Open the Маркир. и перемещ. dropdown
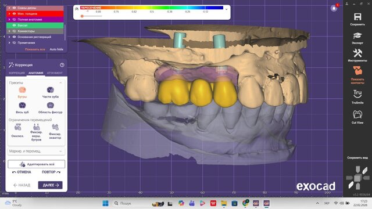Image resolution: width=372 pixels, height=209 pixels. pyautogui.click(x=36, y=151)
